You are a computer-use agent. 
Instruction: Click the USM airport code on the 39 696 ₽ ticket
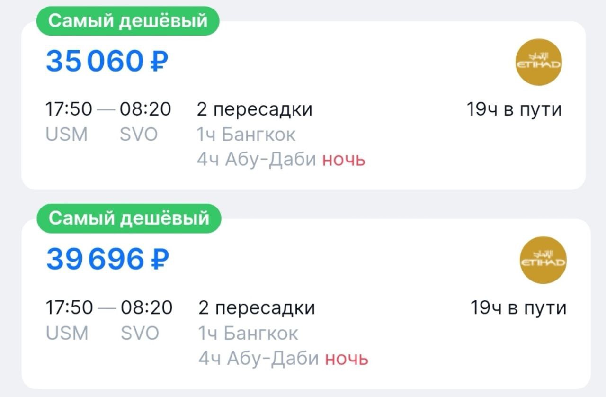[x=67, y=334]
